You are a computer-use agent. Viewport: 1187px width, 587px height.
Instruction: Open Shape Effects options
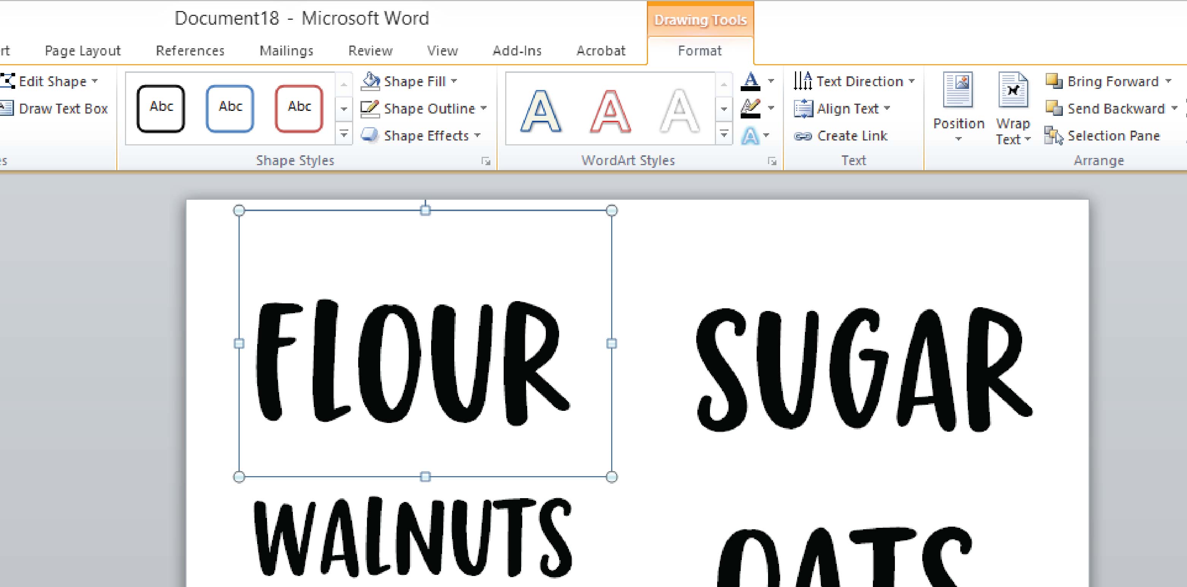click(x=425, y=136)
